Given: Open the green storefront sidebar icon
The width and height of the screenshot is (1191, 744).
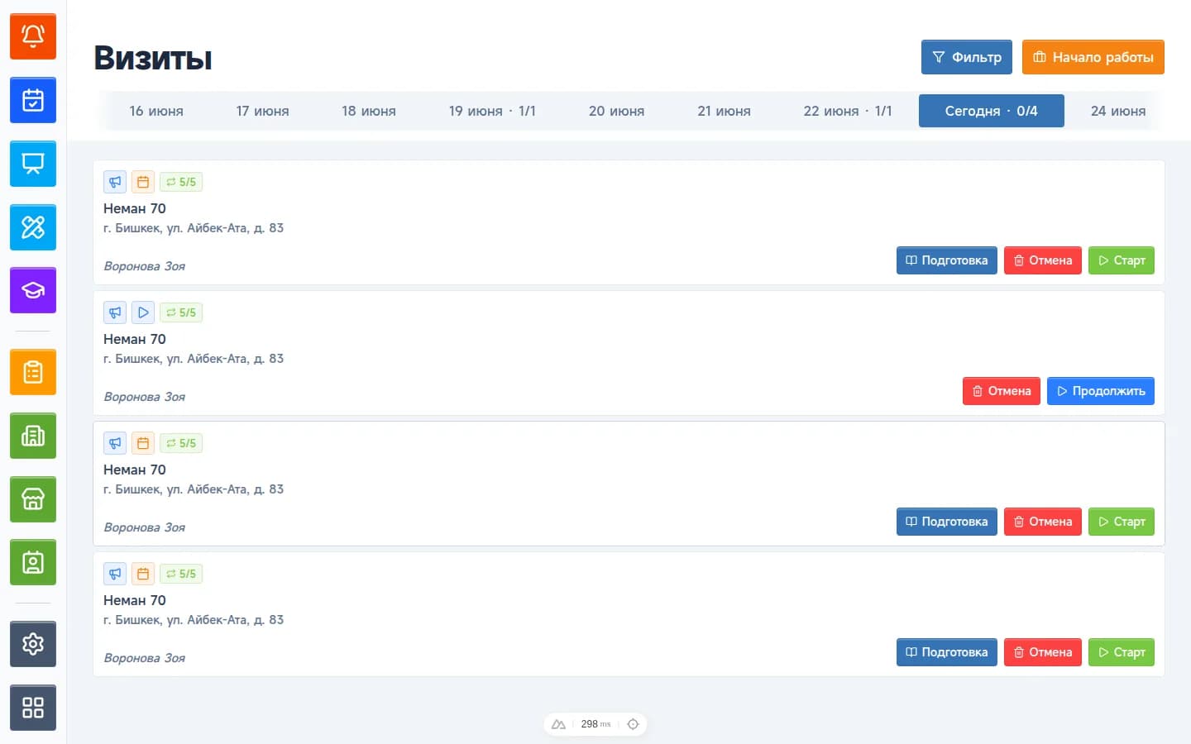Looking at the screenshot, I should tap(33, 499).
